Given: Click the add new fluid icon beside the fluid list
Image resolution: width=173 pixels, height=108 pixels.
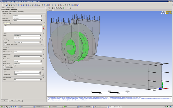Looking at the screenshot, I should tap(44, 25).
